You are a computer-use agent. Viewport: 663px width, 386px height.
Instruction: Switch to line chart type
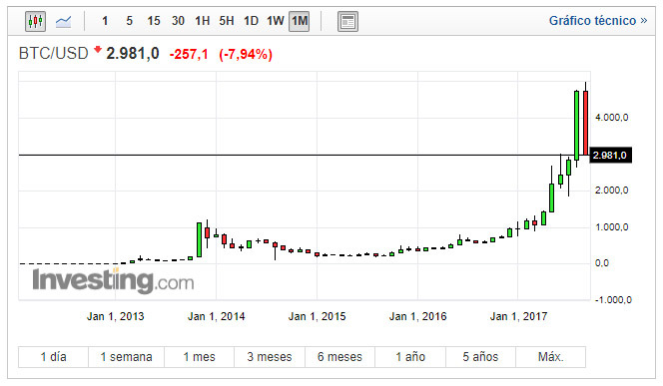point(64,21)
